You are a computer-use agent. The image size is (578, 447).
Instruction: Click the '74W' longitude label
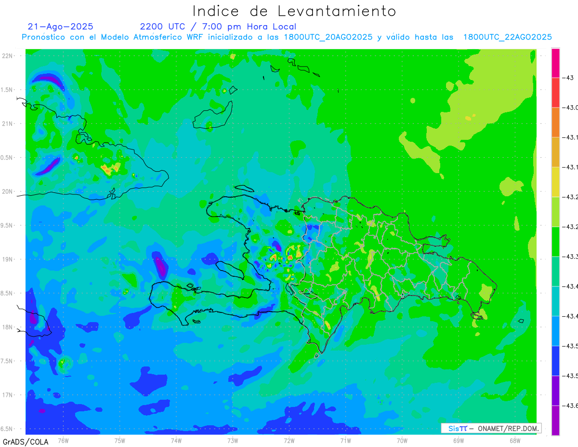coord(176,441)
